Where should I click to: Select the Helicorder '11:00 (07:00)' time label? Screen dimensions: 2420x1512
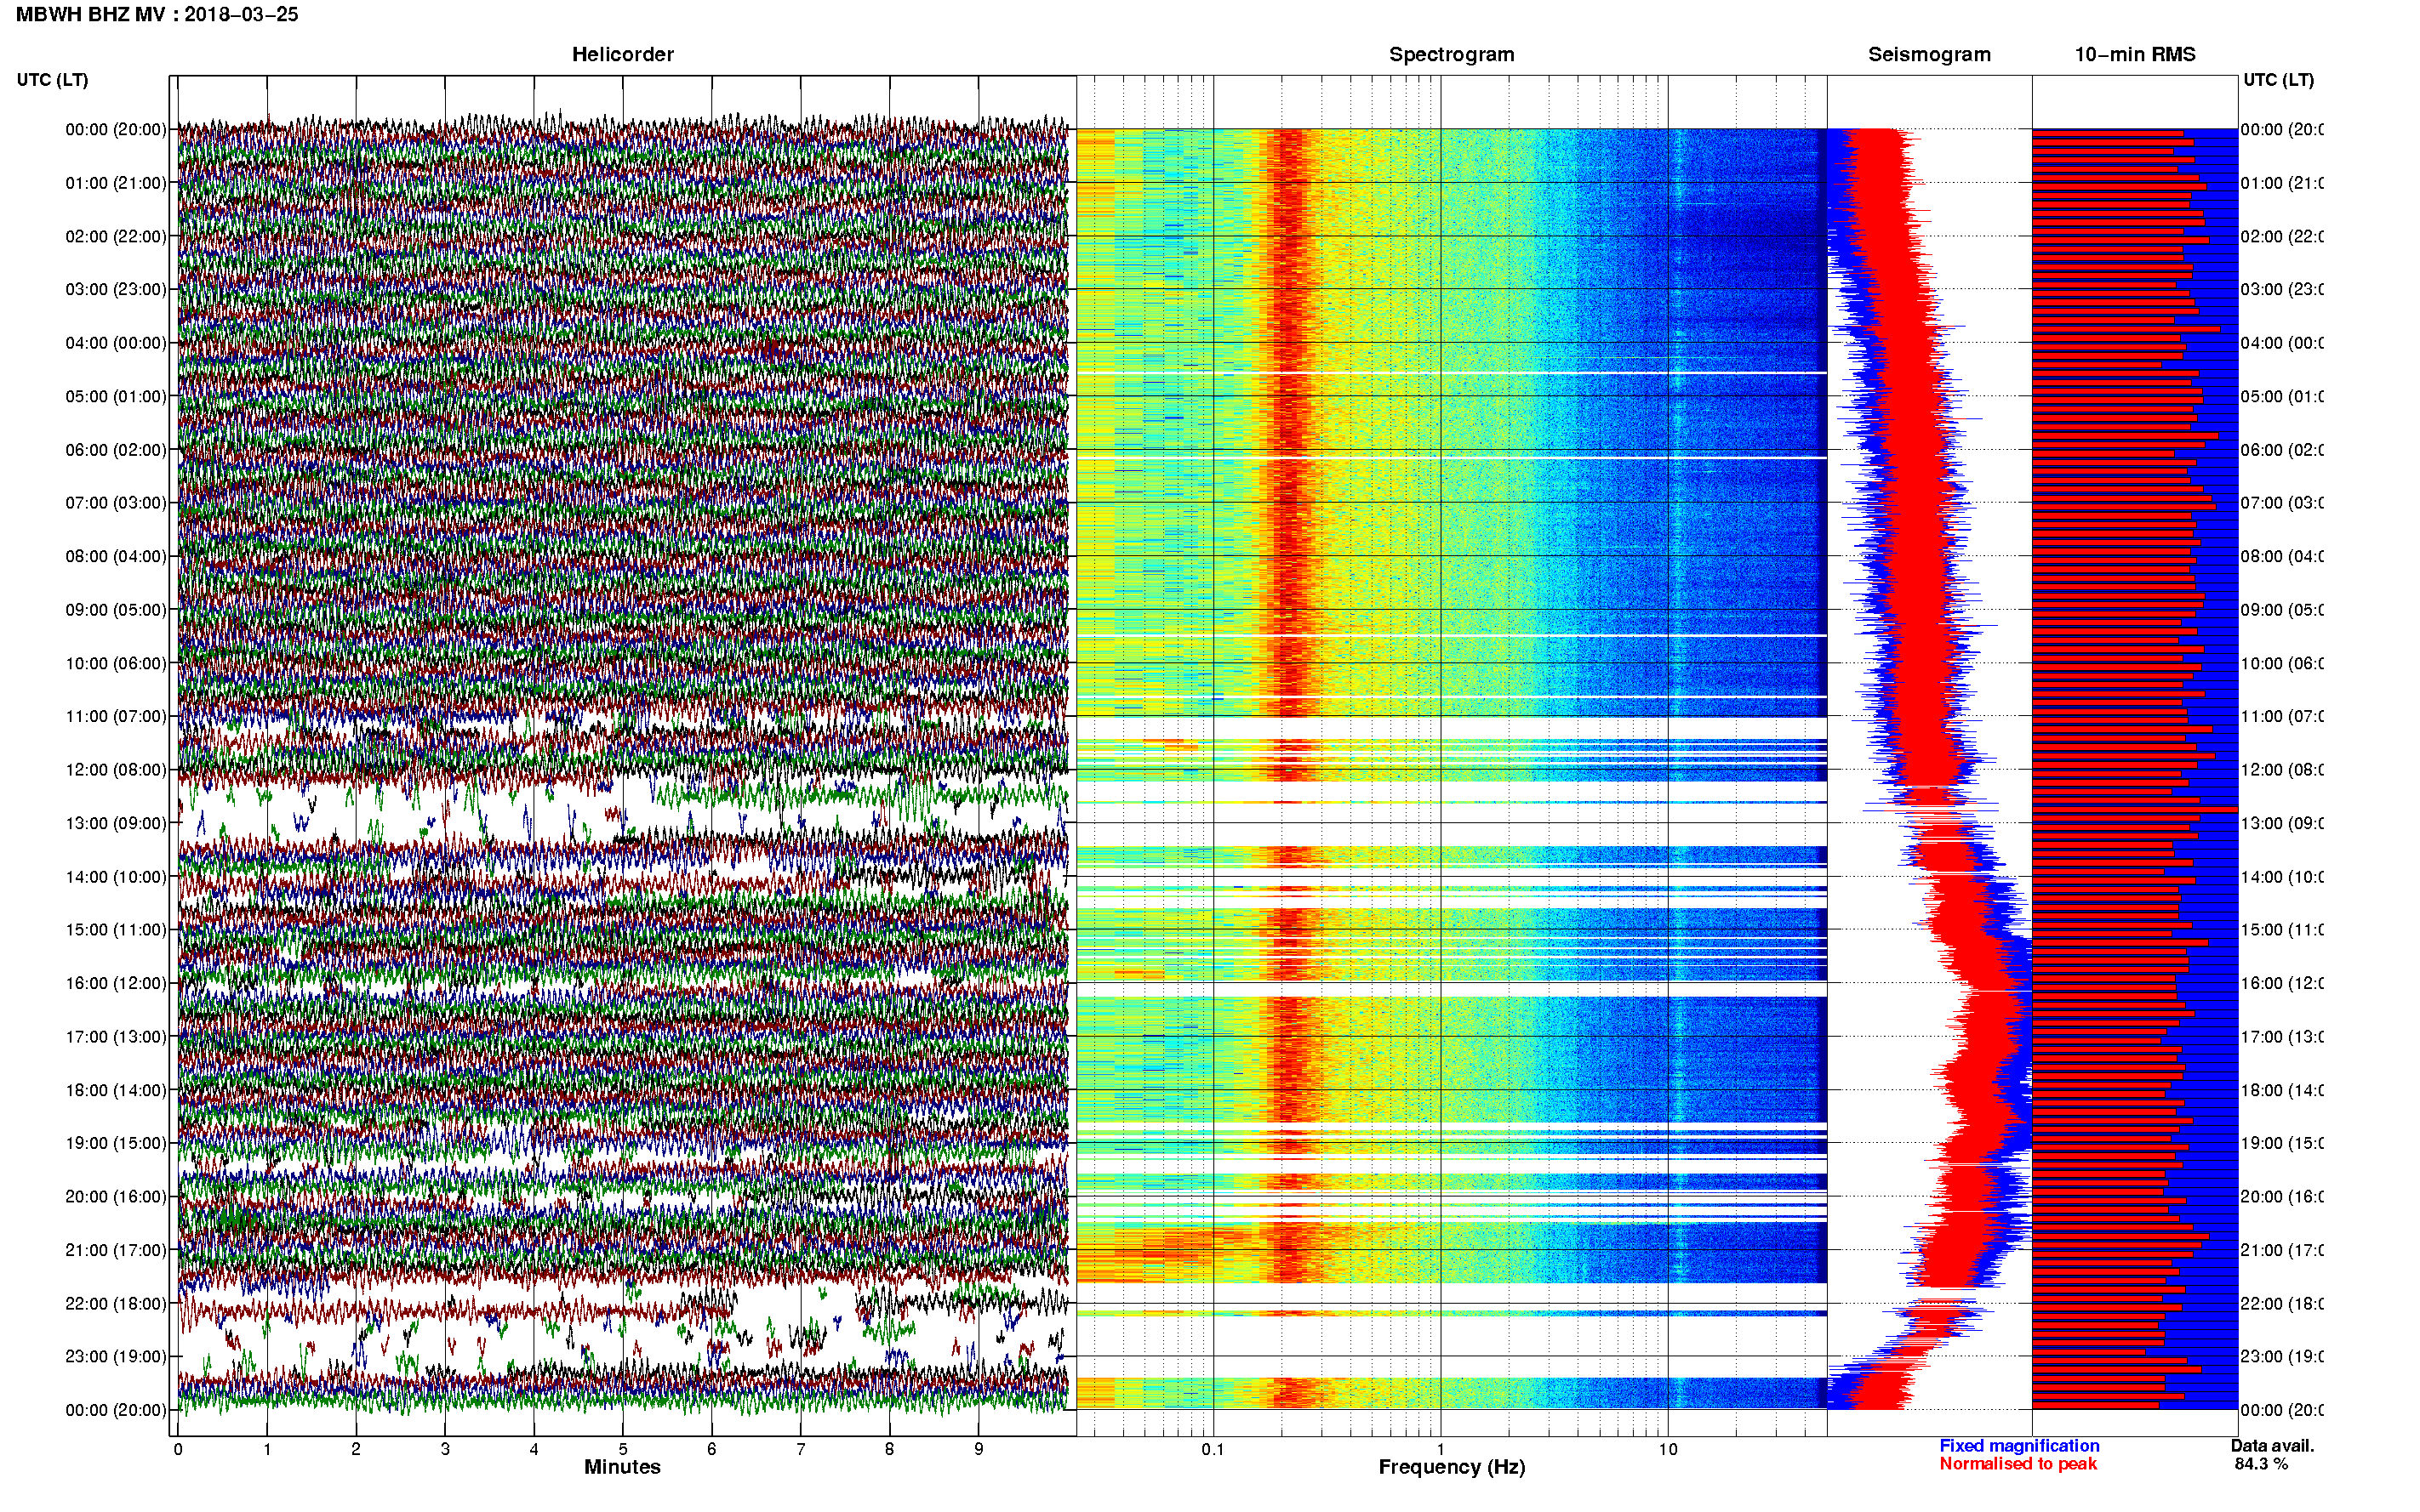point(115,716)
